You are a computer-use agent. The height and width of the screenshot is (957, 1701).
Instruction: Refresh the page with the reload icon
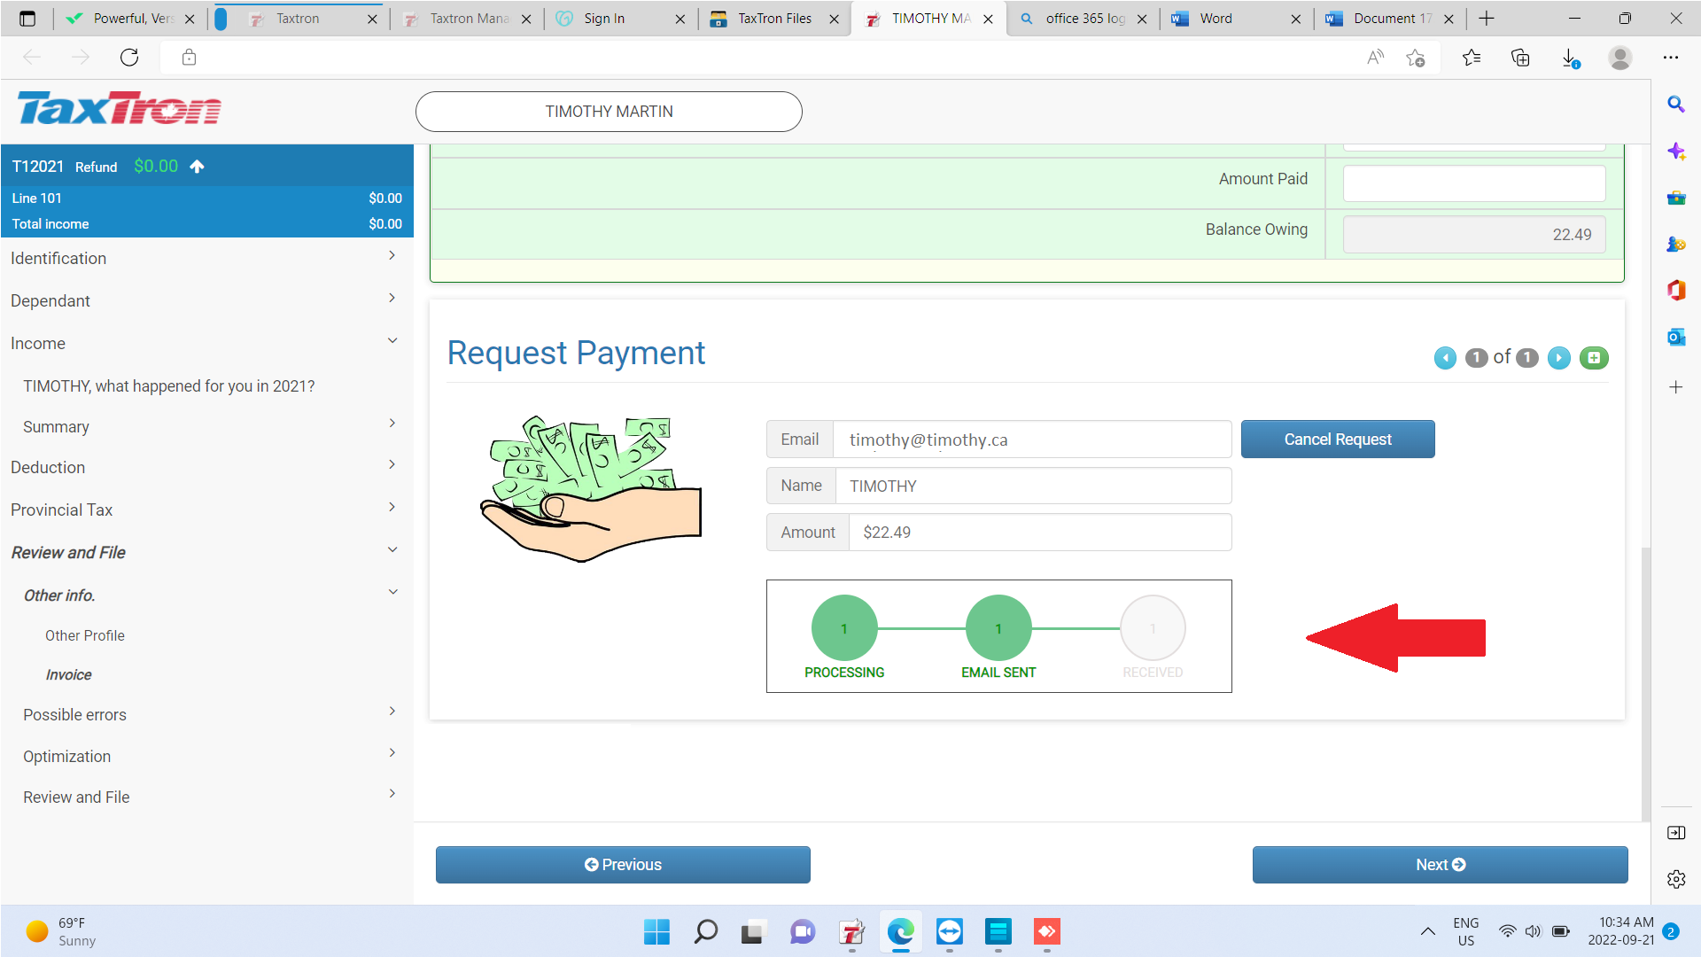tap(129, 57)
